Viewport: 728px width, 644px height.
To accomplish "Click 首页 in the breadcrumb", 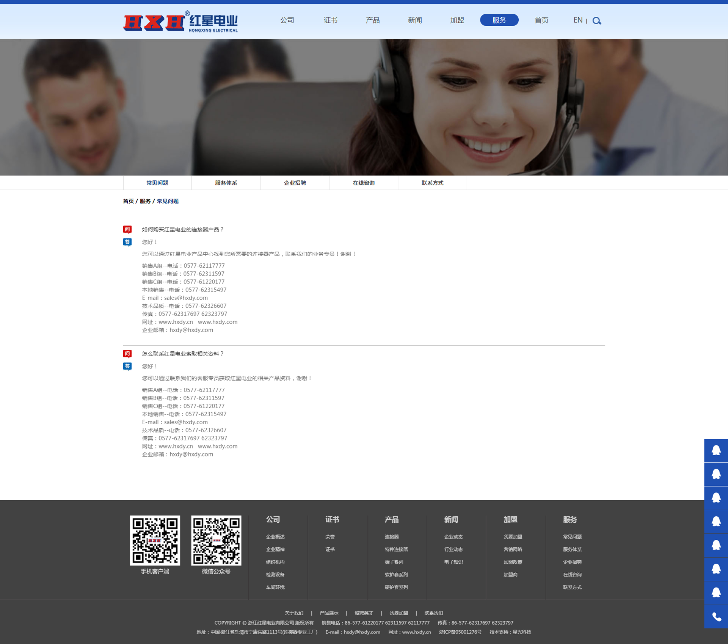I will (128, 201).
